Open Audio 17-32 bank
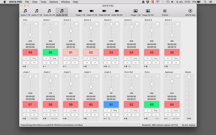Screen dimensions: 216x135 [x=37, y=12]
